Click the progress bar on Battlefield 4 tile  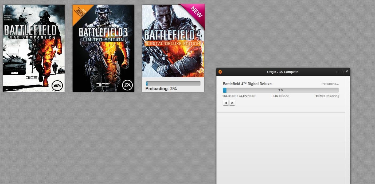173,83
